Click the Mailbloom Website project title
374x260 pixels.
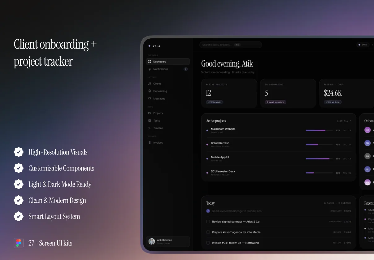(223, 129)
